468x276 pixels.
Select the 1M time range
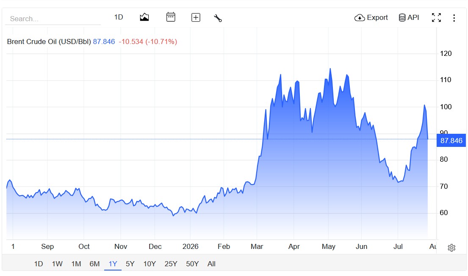76,264
